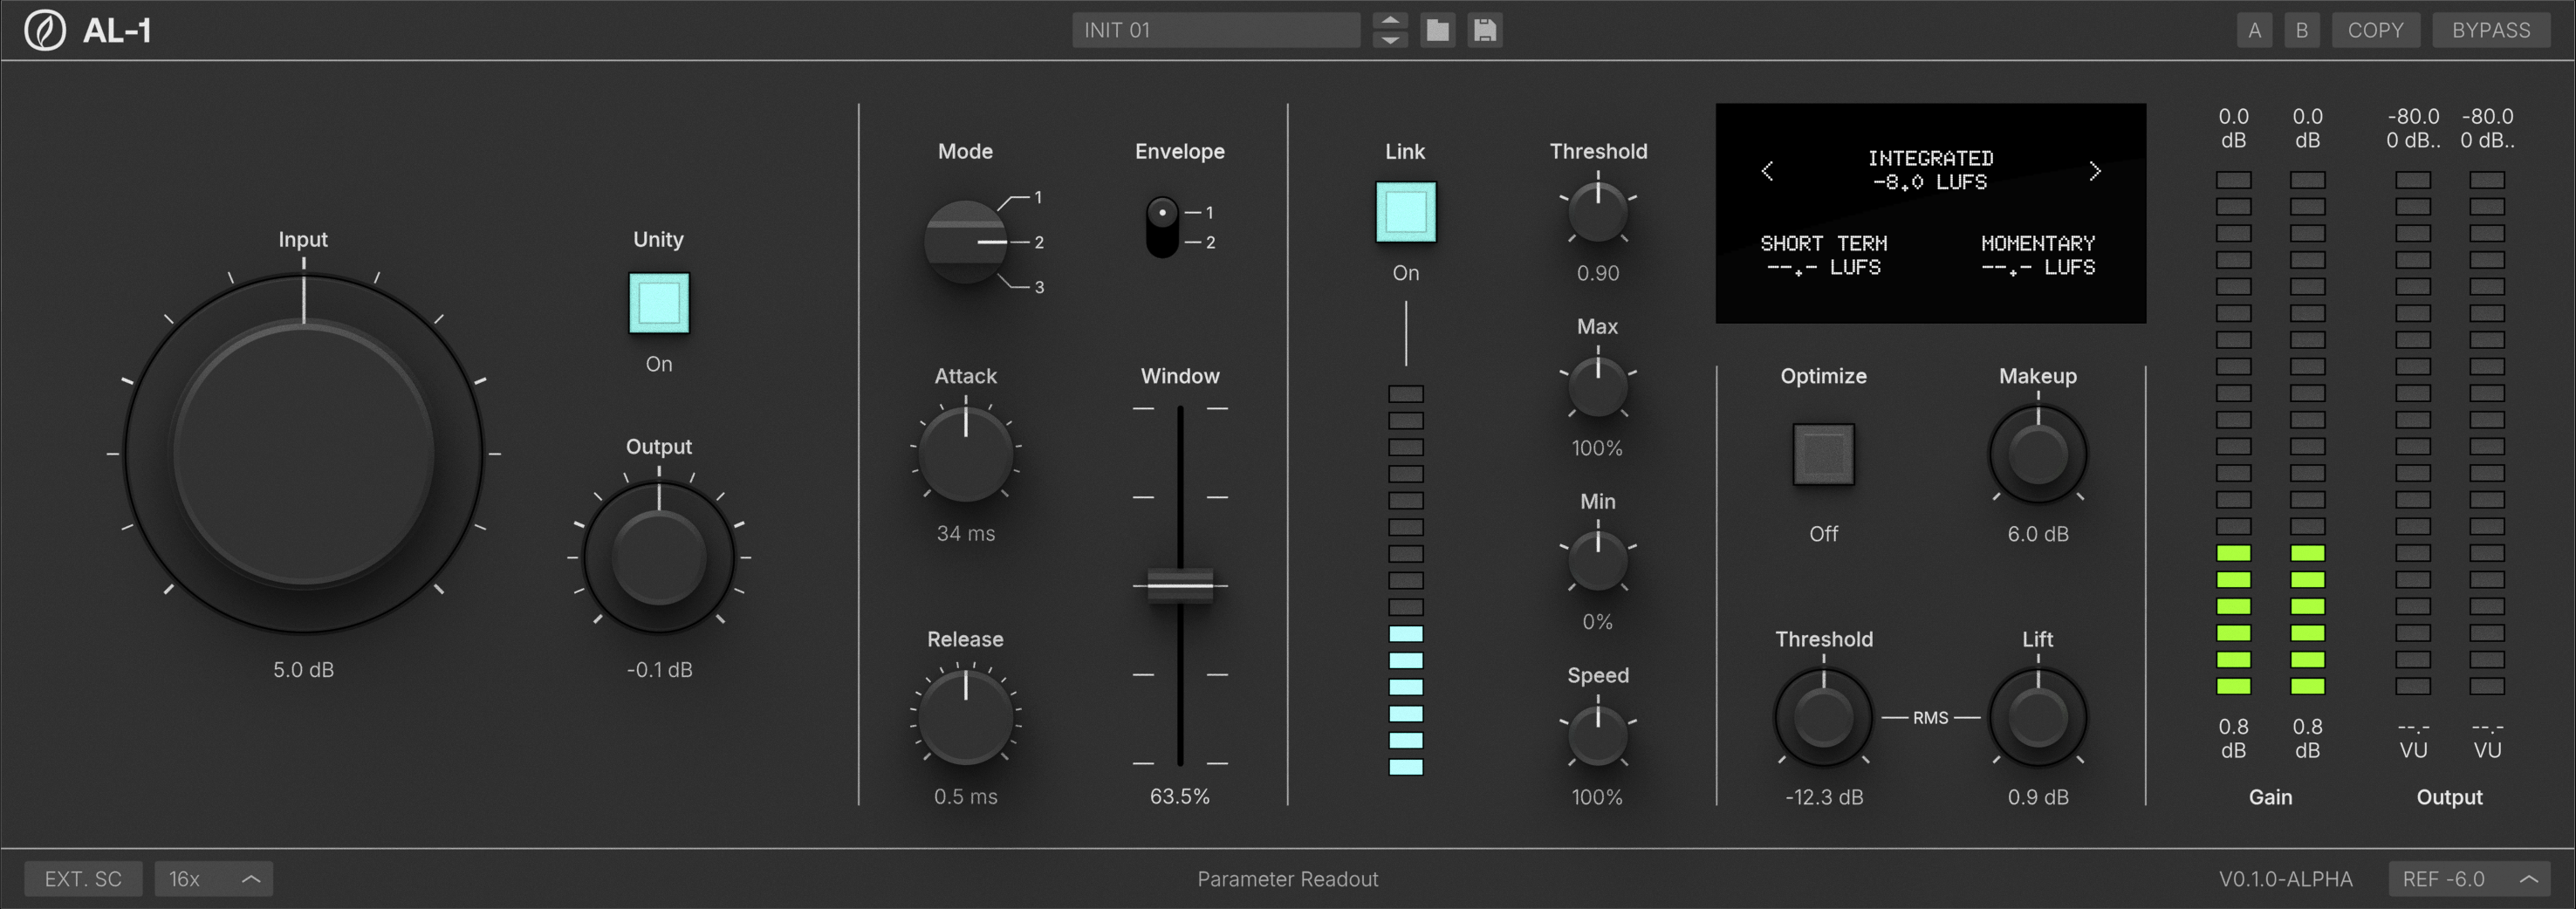Show previous loudness reading with left arrow
2576x909 pixels.
point(1767,171)
